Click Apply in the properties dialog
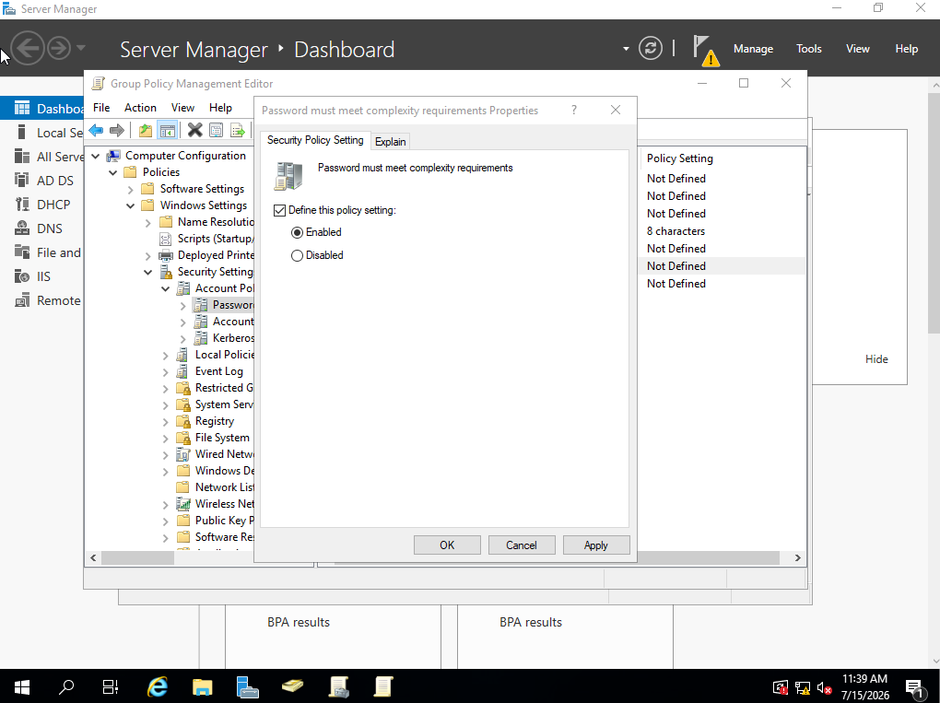 tap(596, 545)
